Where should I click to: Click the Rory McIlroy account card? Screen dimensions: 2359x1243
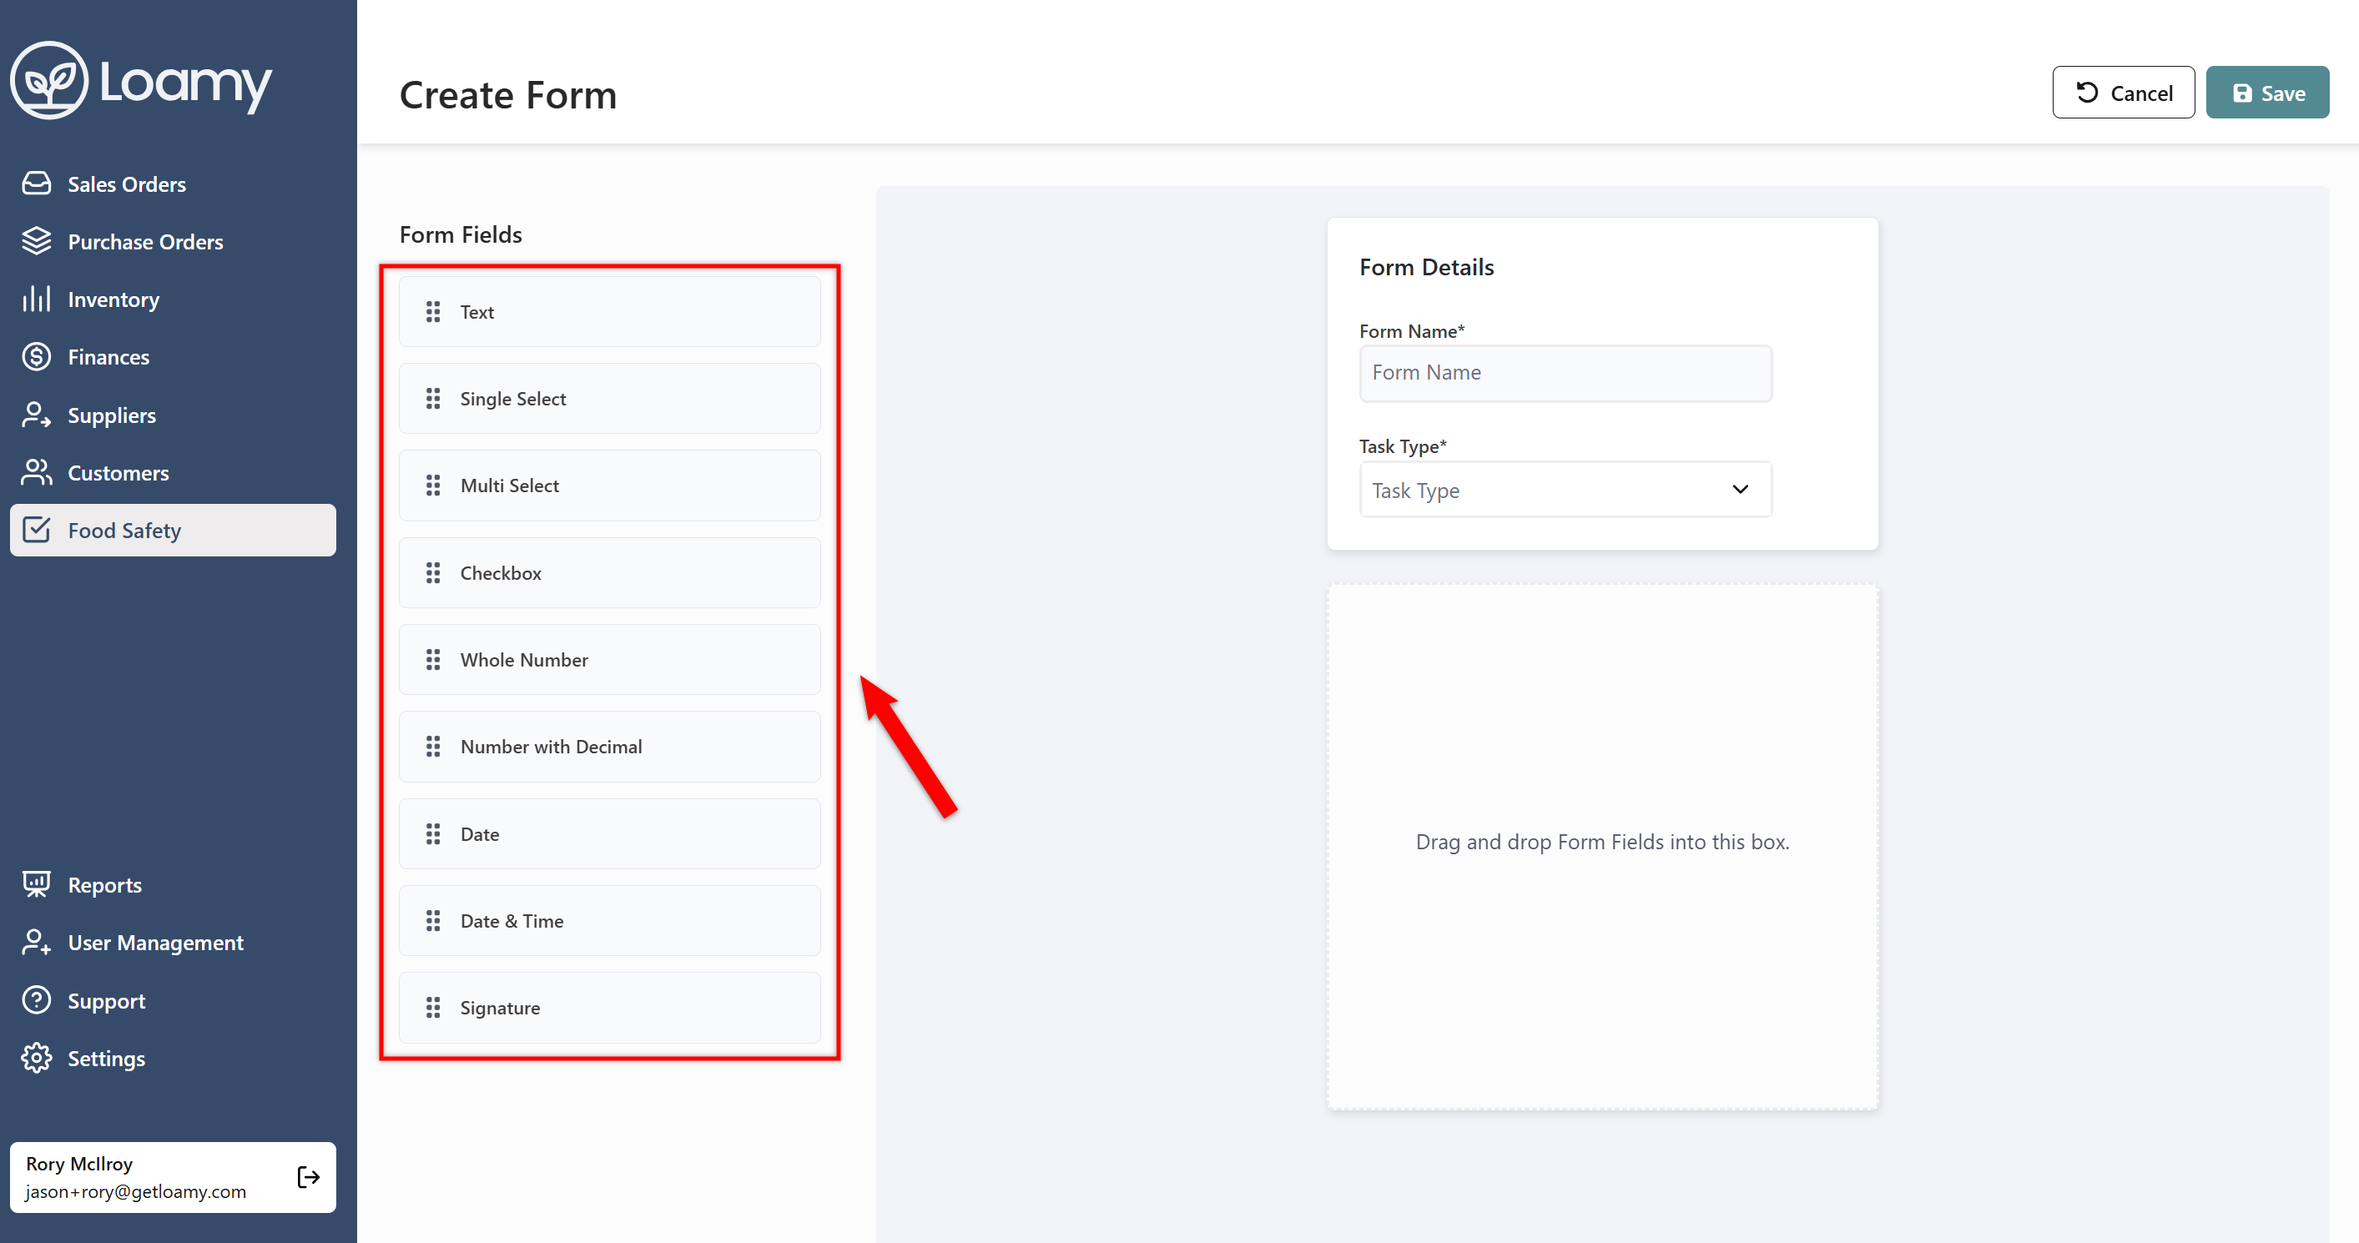click(173, 1177)
